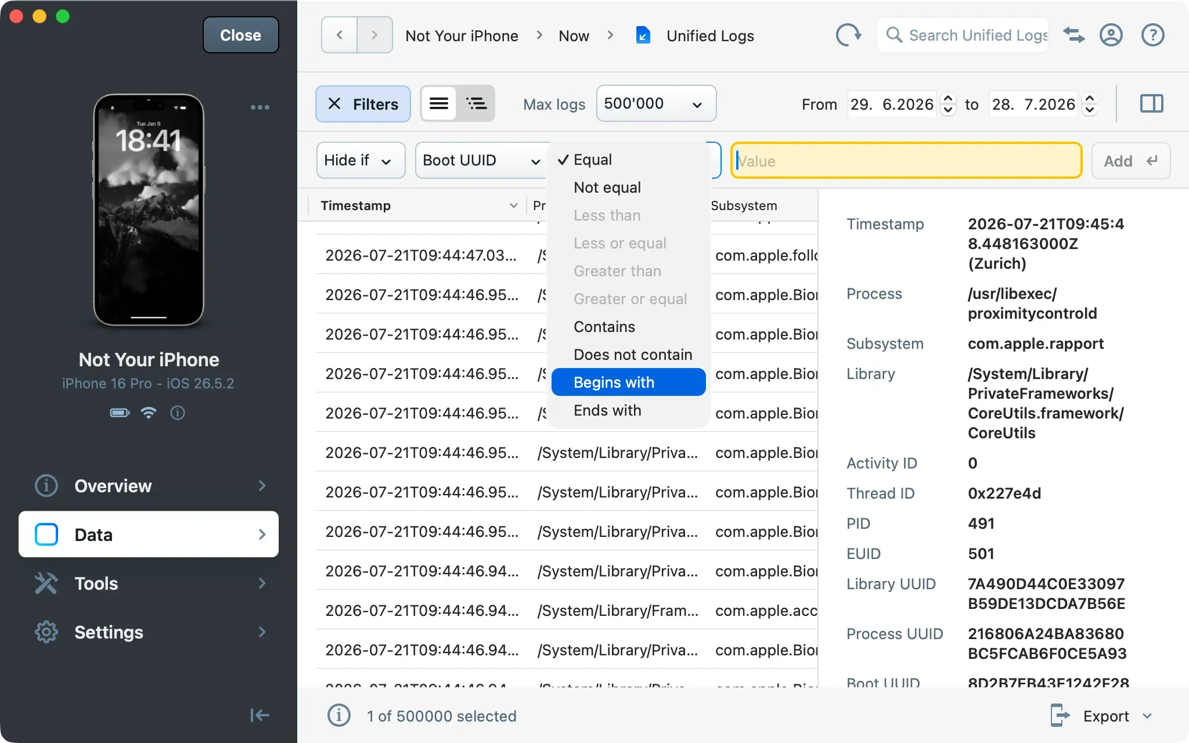Go forward with the right arrow
The height and width of the screenshot is (743, 1189).
[x=374, y=35]
